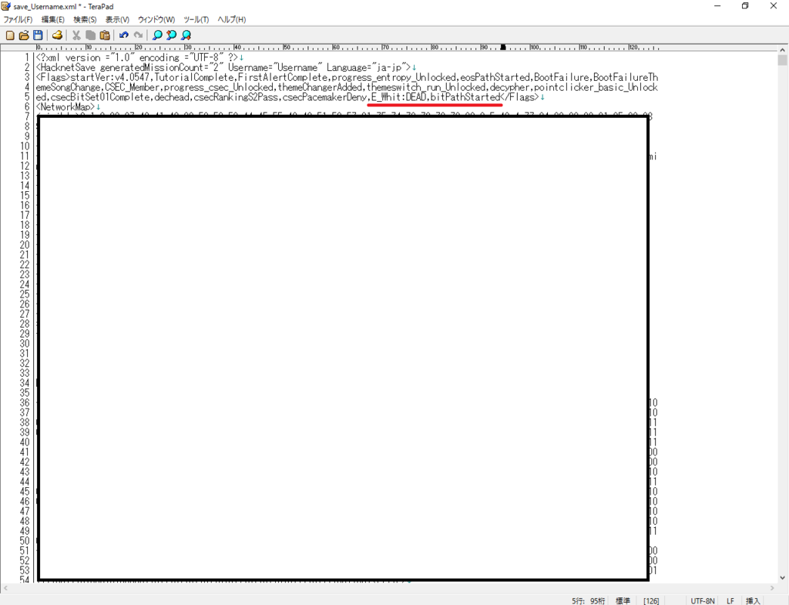This screenshot has width=789, height=605.
Task: Click the encoding ="UTF-8" declaration text
Action: coord(181,58)
